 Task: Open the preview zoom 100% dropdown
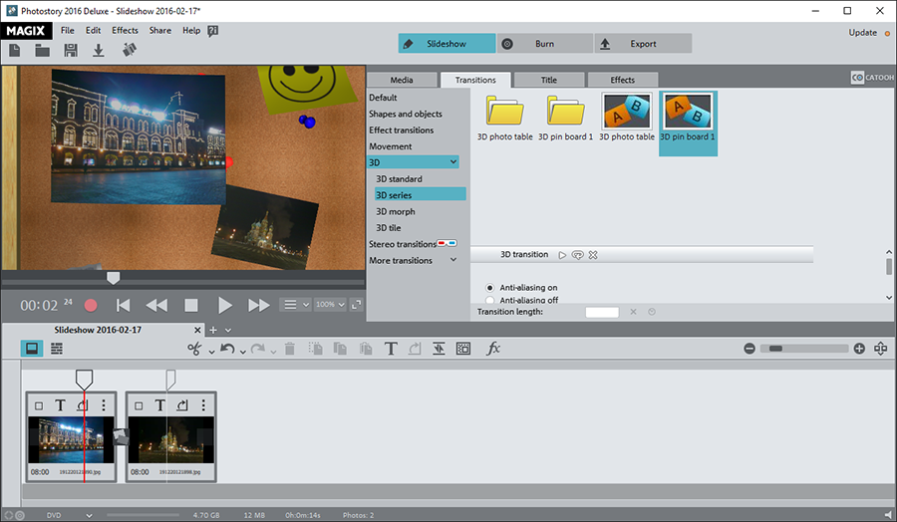point(329,305)
